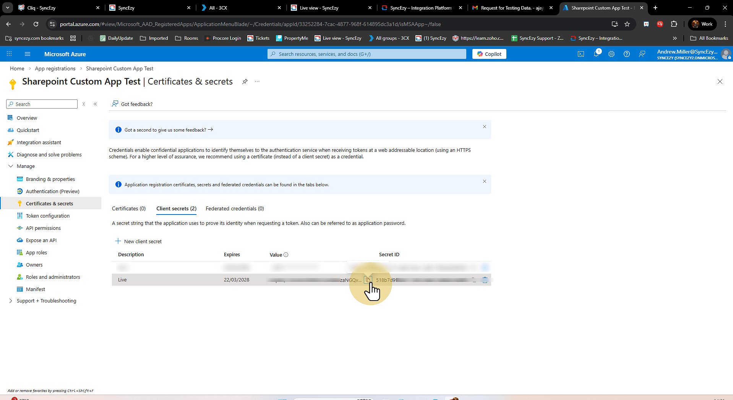
Task: Switch to the Certificates (0) tab
Action: [x=128, y=208]
